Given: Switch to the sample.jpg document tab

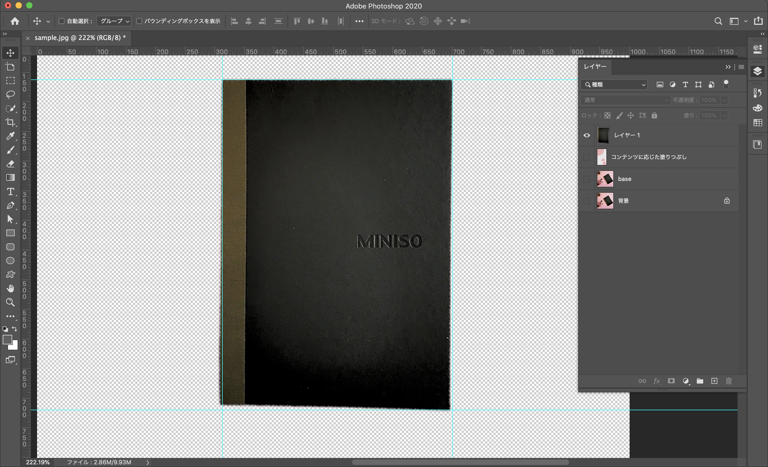Looking at the screenshot, I should click(x=80, y=38).
